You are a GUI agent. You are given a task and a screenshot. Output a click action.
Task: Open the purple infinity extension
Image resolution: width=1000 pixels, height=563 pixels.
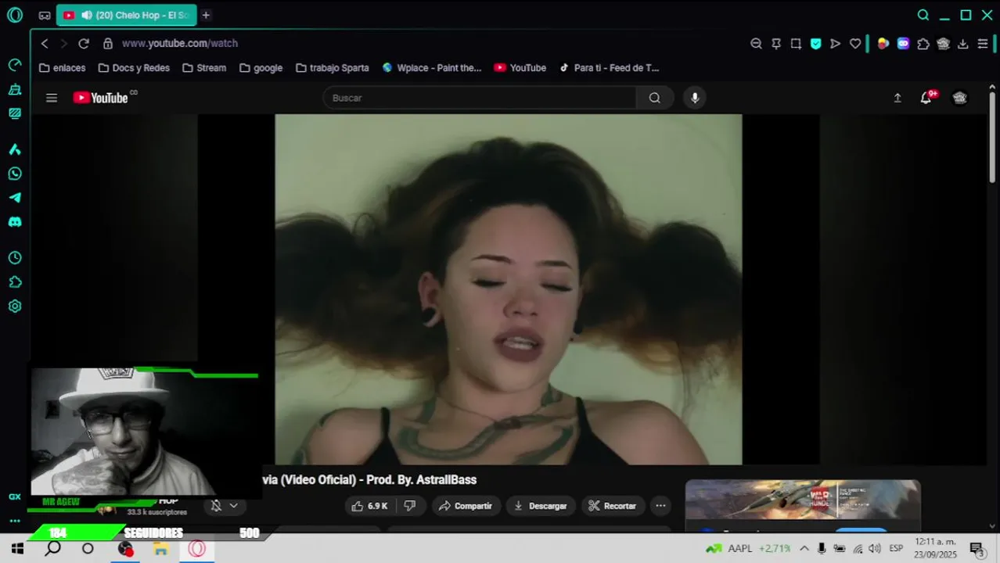coord(903,44)
